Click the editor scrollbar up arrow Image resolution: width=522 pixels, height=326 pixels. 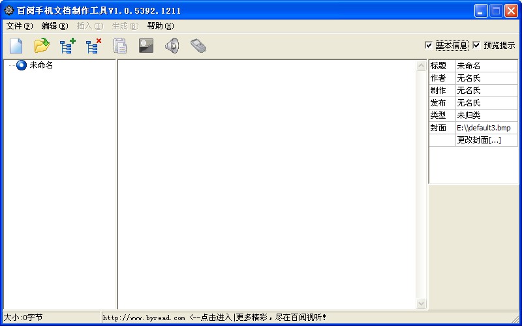421,66
